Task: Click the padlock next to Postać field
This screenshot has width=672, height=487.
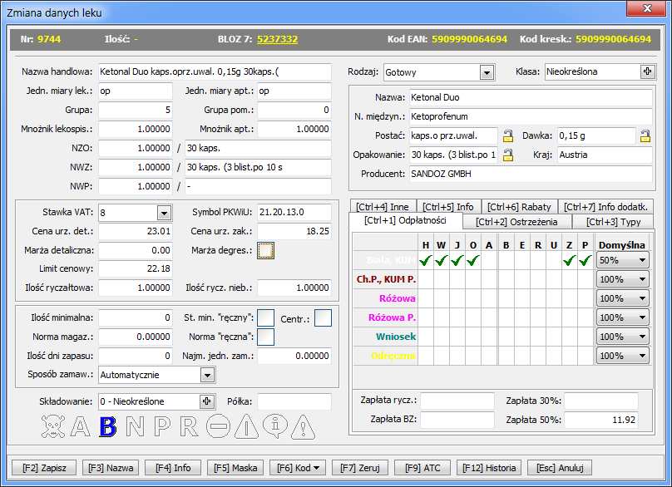Action: click(507, 136)
